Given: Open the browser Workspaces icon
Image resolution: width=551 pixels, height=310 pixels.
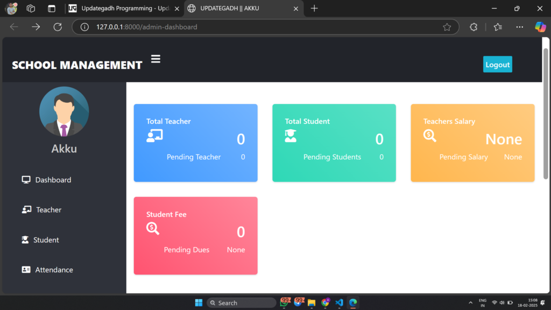Looking at the screenshot, I should [x=31, y=9].
